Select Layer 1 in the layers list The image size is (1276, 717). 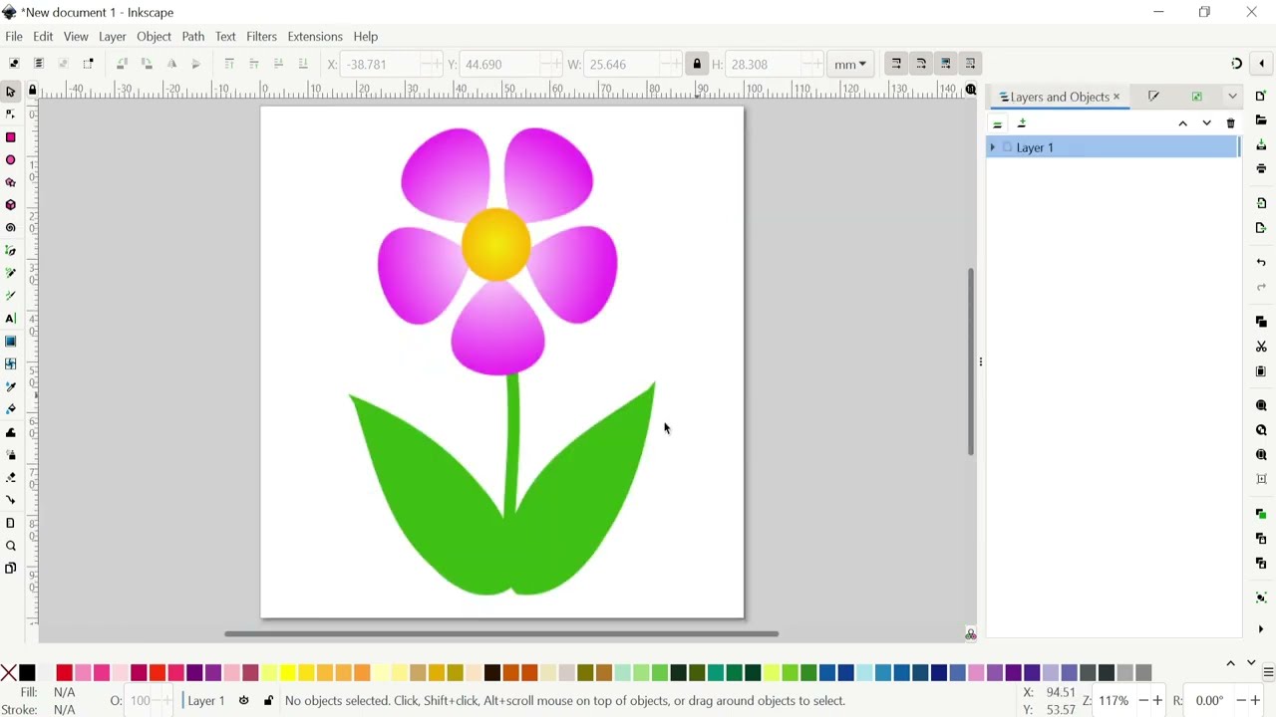pyautogui.click(x=1113, y=147)
